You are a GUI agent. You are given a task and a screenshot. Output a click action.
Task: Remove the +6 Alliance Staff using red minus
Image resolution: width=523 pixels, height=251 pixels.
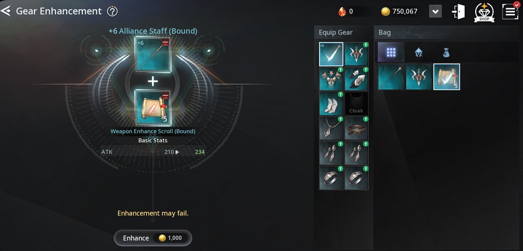tap(165, 43)
